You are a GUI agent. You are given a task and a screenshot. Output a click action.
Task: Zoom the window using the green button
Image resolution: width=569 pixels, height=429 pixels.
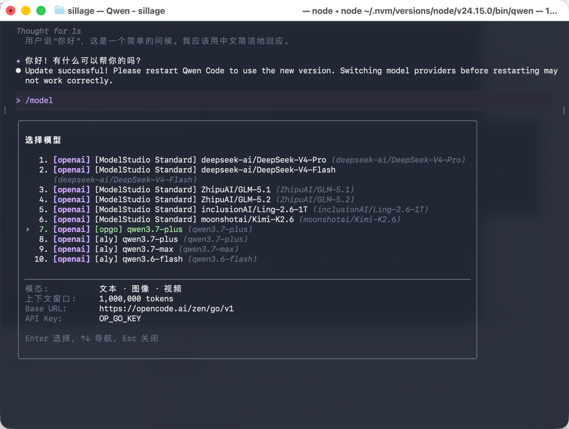click(x=41, y=11)
